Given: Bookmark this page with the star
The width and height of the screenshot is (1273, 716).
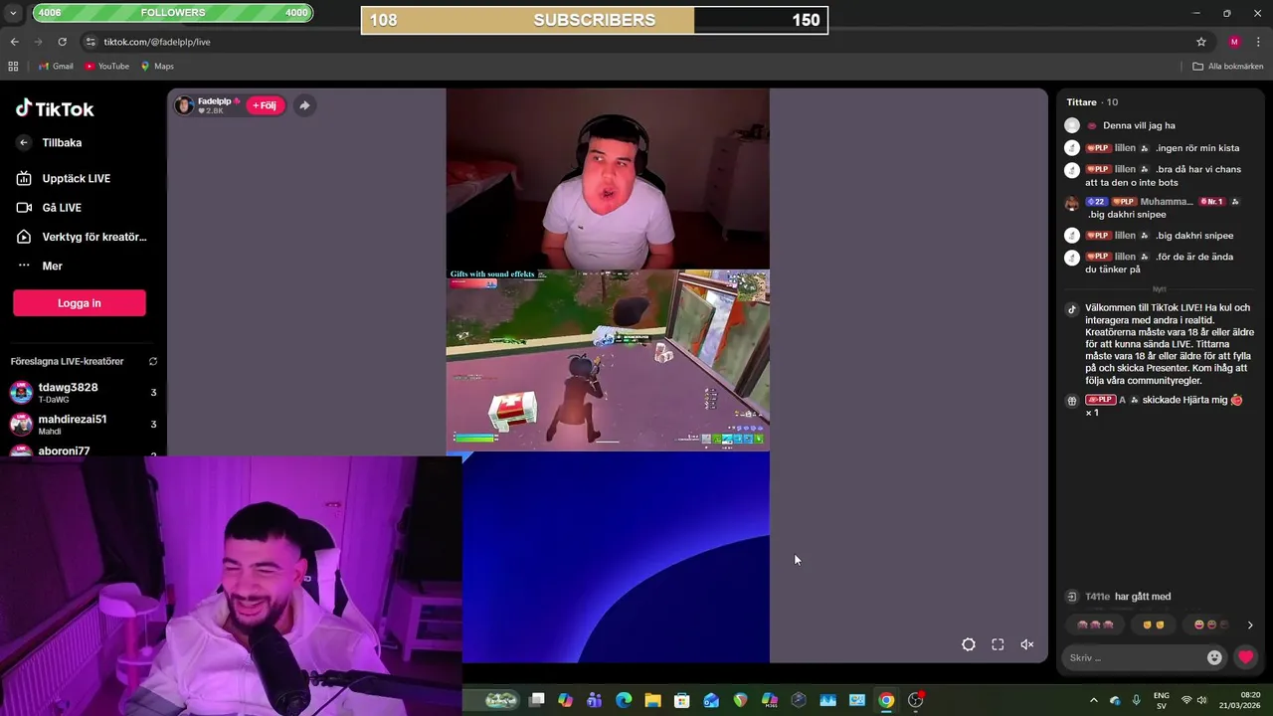Looking at the screenshot, I should click(1201, 42).
